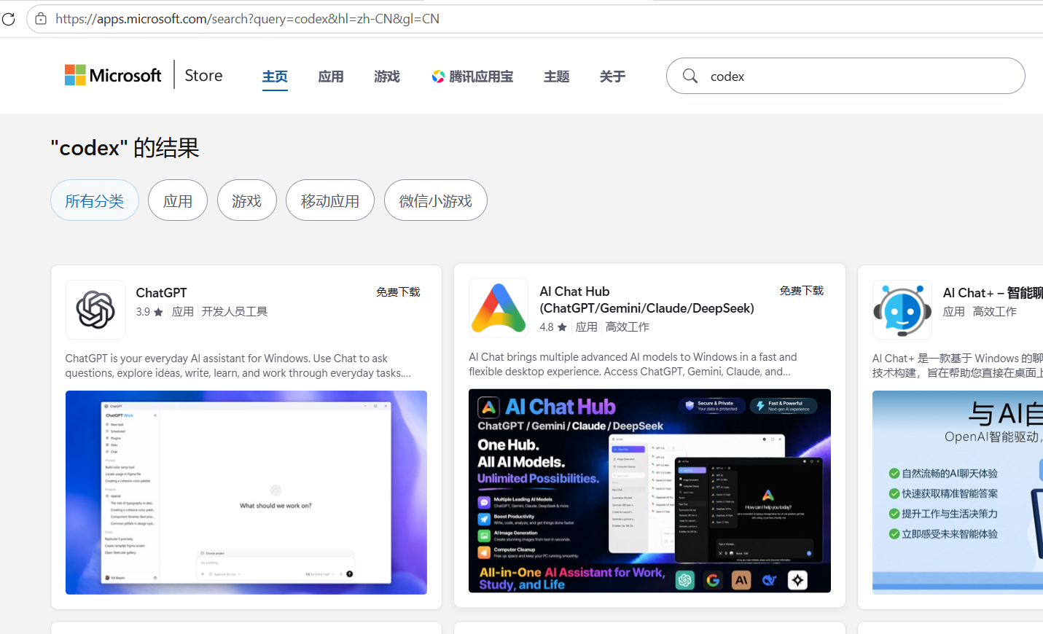The width and height of the screenshot is (1043, 634).
Task: Open the ChatGPT app title link
Action: [x=161, y=293]
